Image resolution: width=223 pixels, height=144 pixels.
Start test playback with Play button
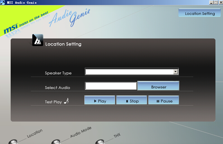click(100, 100)
